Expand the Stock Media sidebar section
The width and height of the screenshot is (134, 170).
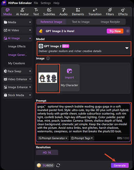click(x=18, y=95)
